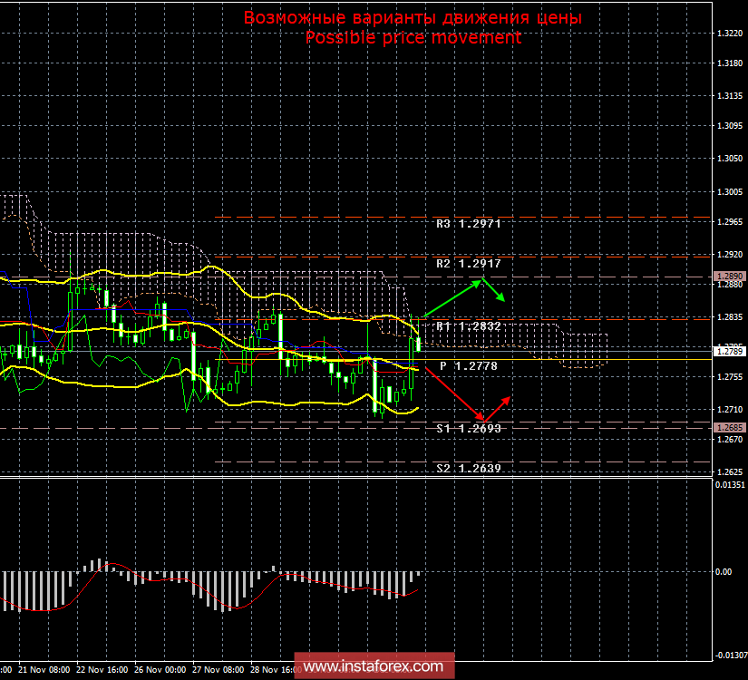Viewport: 748px width, 680px height.
Task: Click the 1.3220 price axis value
Action: [730, 33]
